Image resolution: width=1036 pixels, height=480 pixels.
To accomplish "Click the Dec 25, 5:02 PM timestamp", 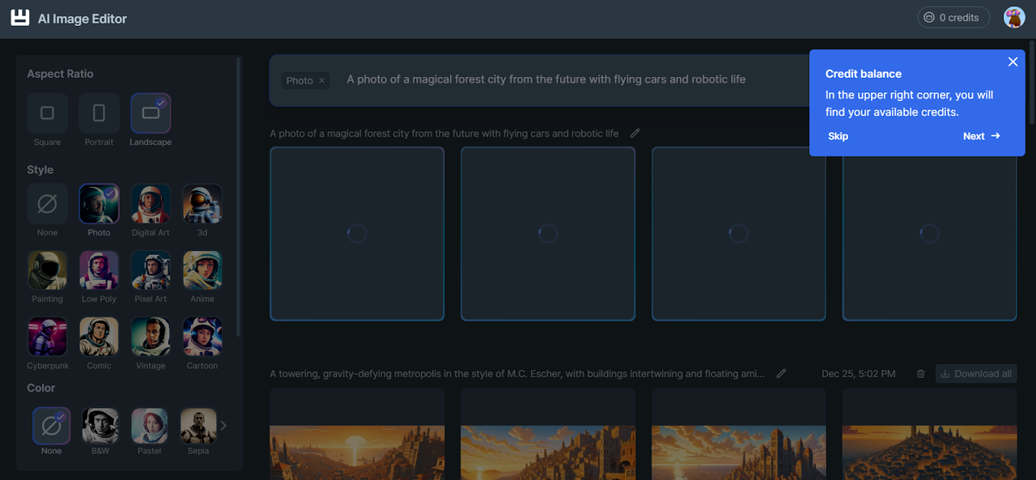I will tap(858, 374).
